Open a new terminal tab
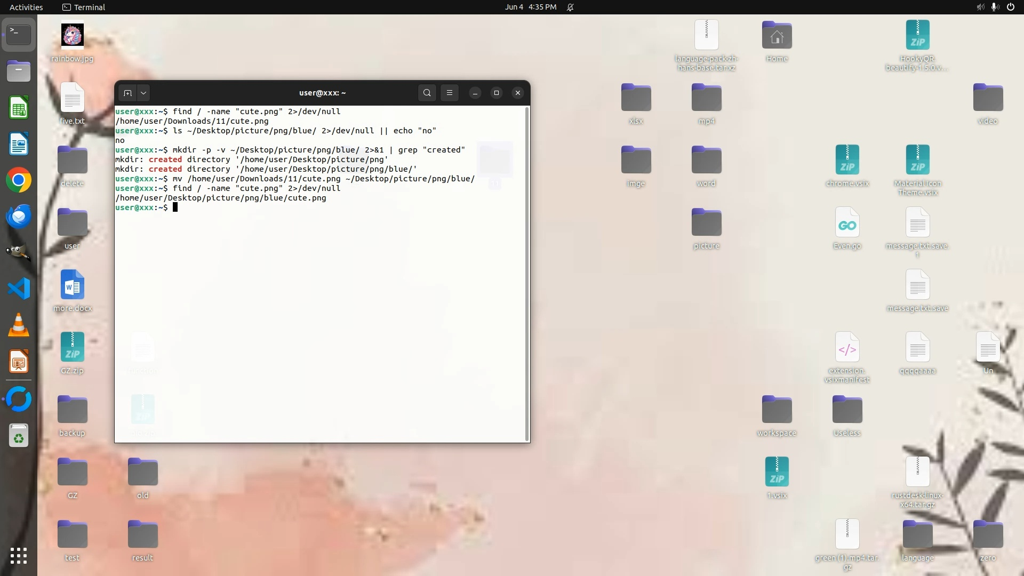The width and height of the screenshot is (1024, 576). pos(127,93)
